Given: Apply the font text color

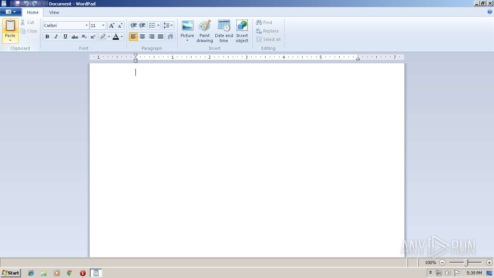Looking at the screenshot, I should (116, 37).
